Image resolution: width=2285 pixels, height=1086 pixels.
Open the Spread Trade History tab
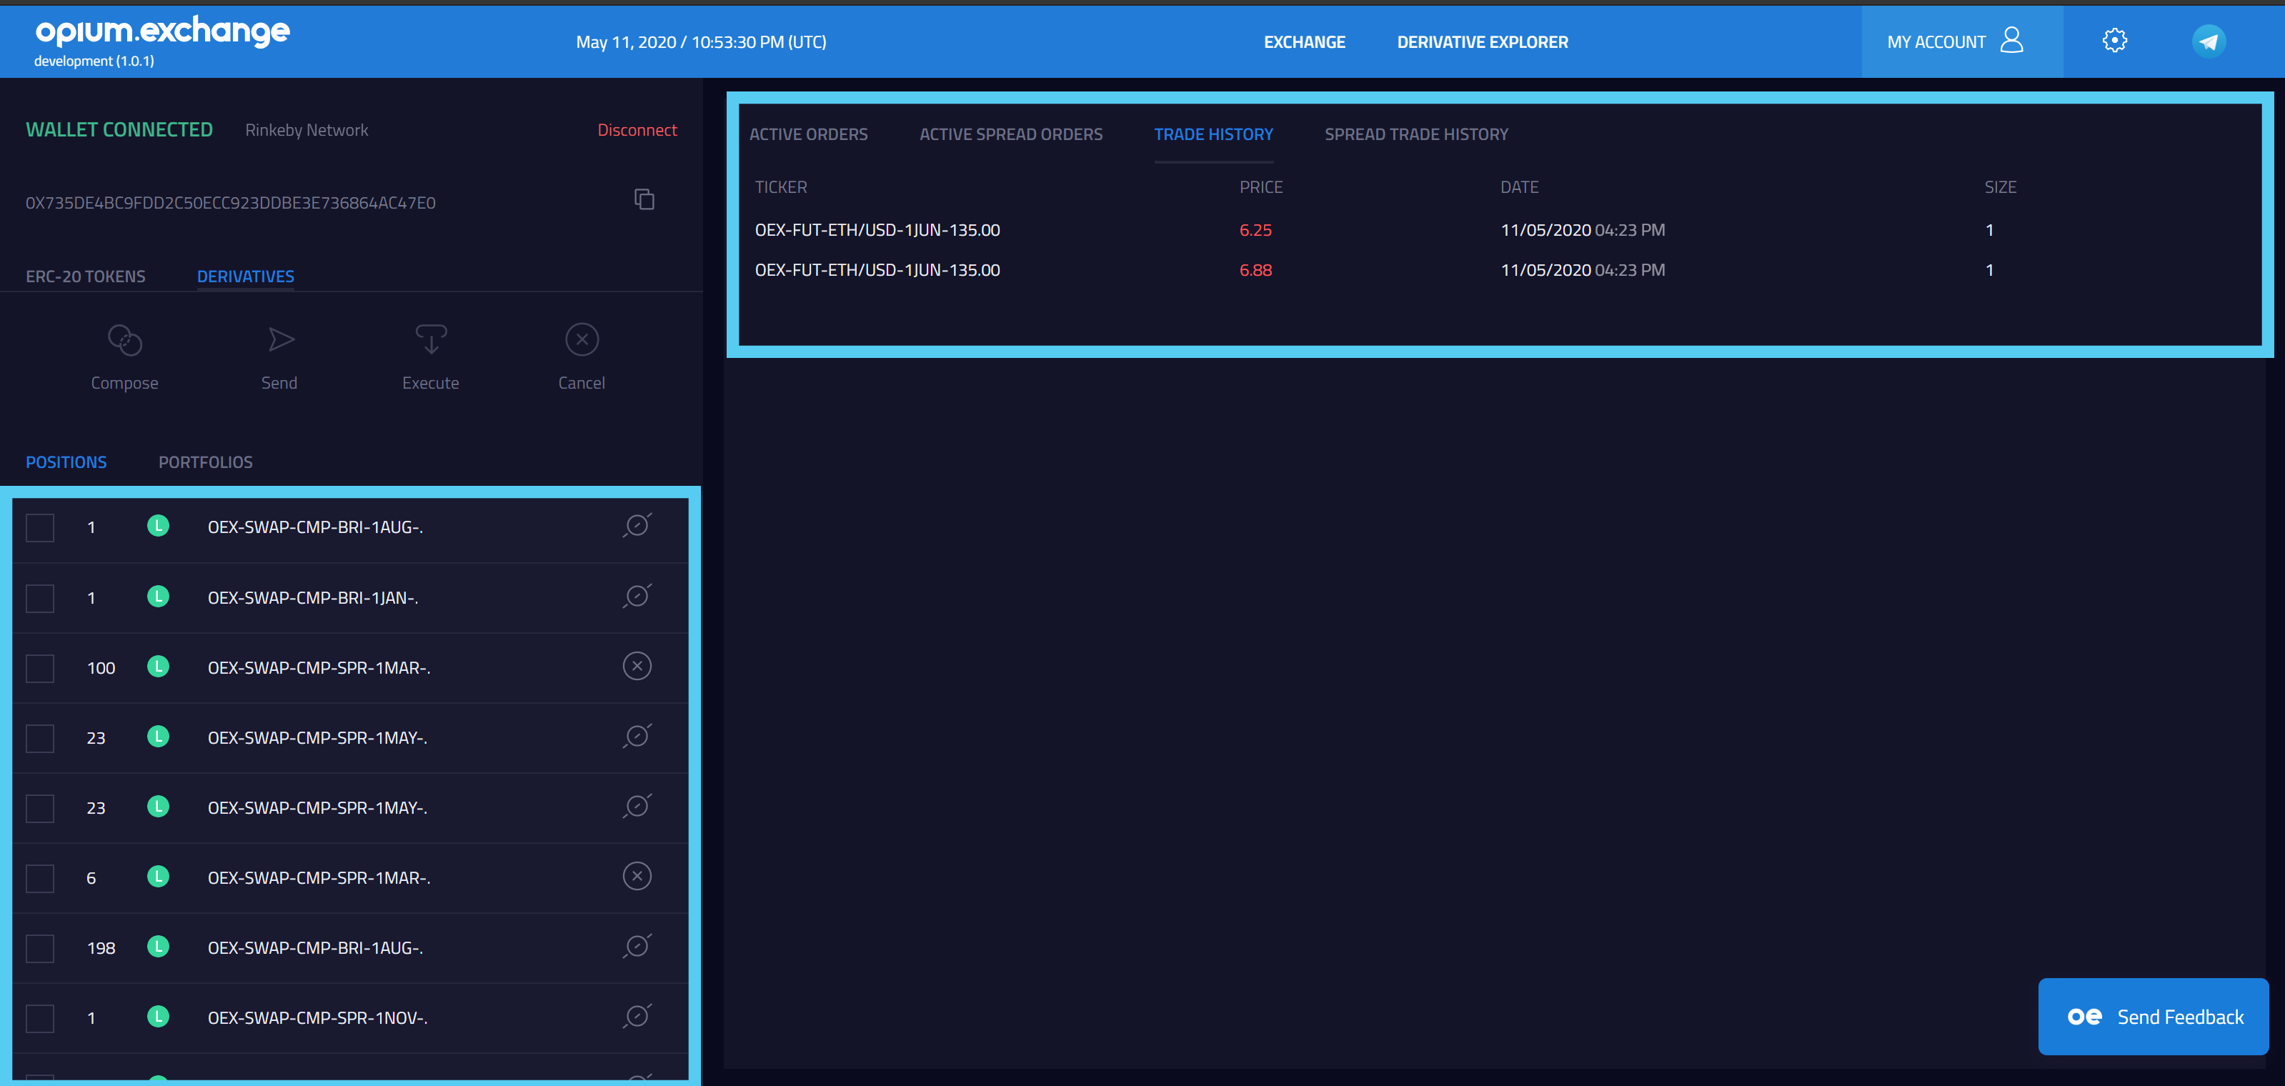click(x=1415, y=134)
